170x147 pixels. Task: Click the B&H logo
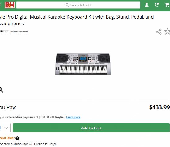coord(10,5)
